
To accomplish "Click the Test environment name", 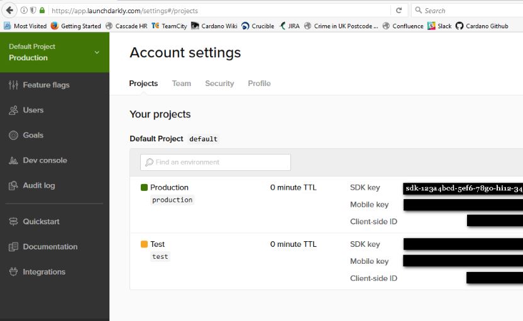I will tap(157, 244).
